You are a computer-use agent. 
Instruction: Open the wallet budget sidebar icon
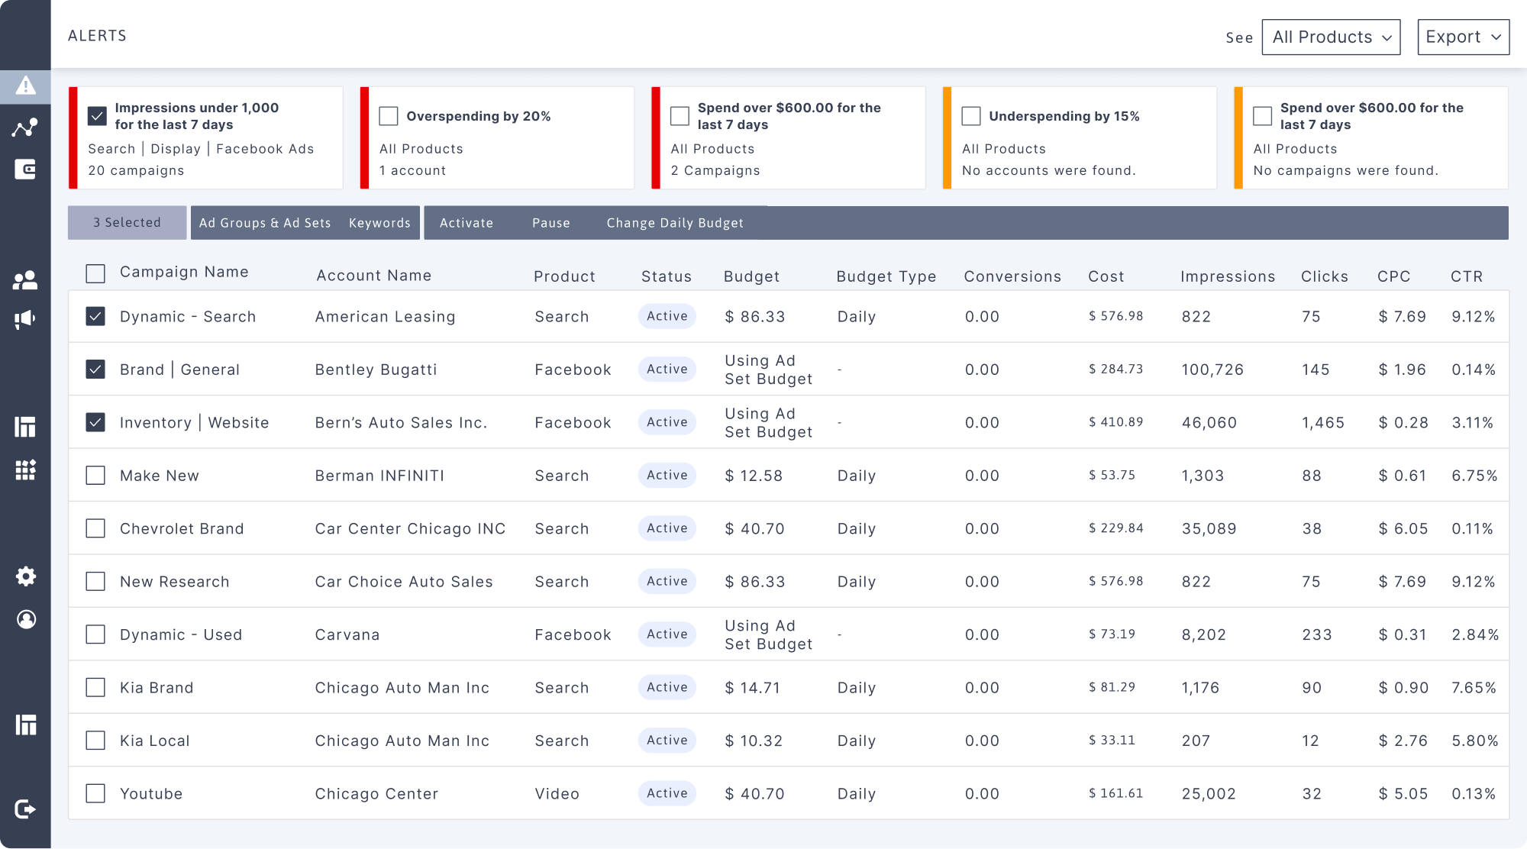pos(25,169)
